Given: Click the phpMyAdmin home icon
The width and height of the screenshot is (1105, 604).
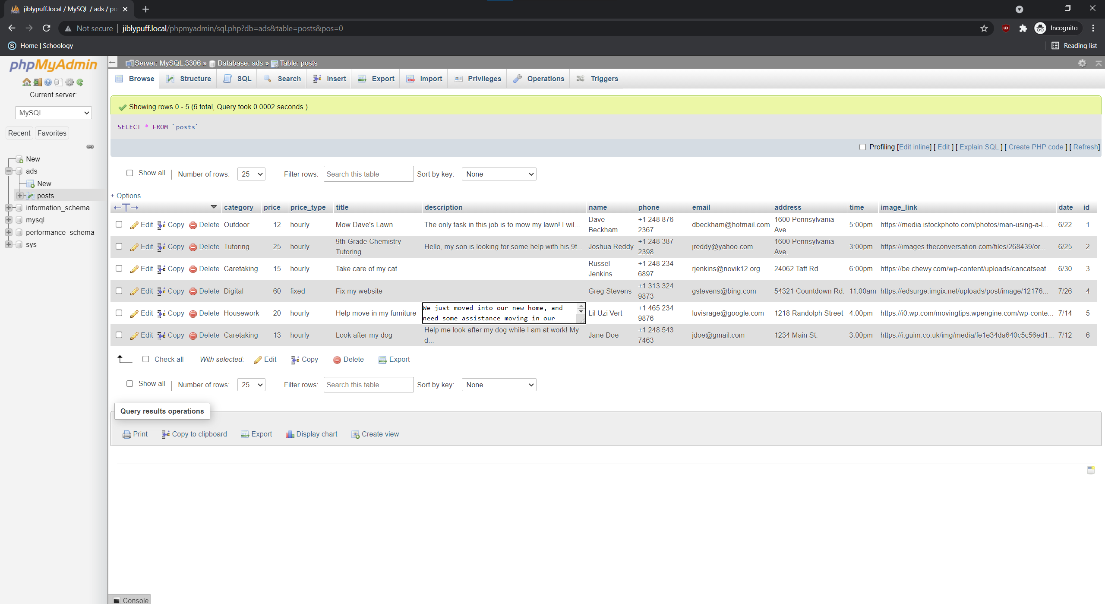Looking at the screenshot, I should click(27, 82).
